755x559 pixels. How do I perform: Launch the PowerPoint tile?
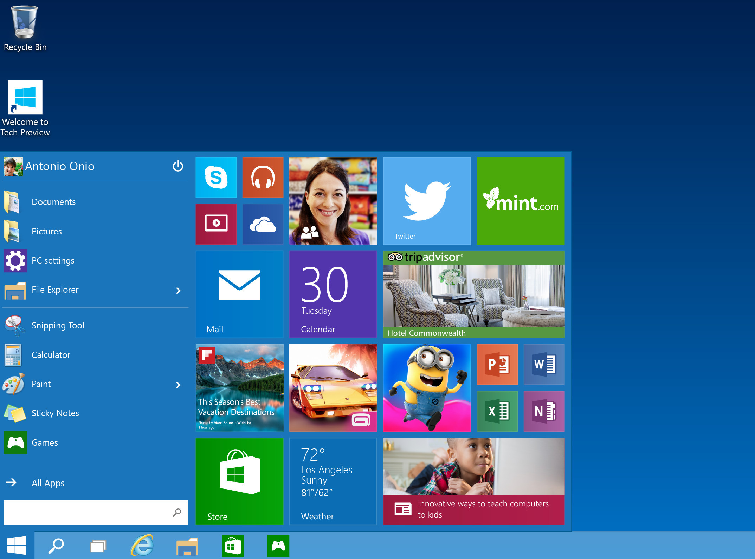(497, 364)
